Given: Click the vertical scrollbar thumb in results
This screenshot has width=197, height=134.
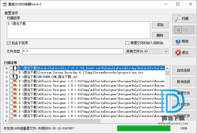Looking at the screenshot, I should point(167,73).
